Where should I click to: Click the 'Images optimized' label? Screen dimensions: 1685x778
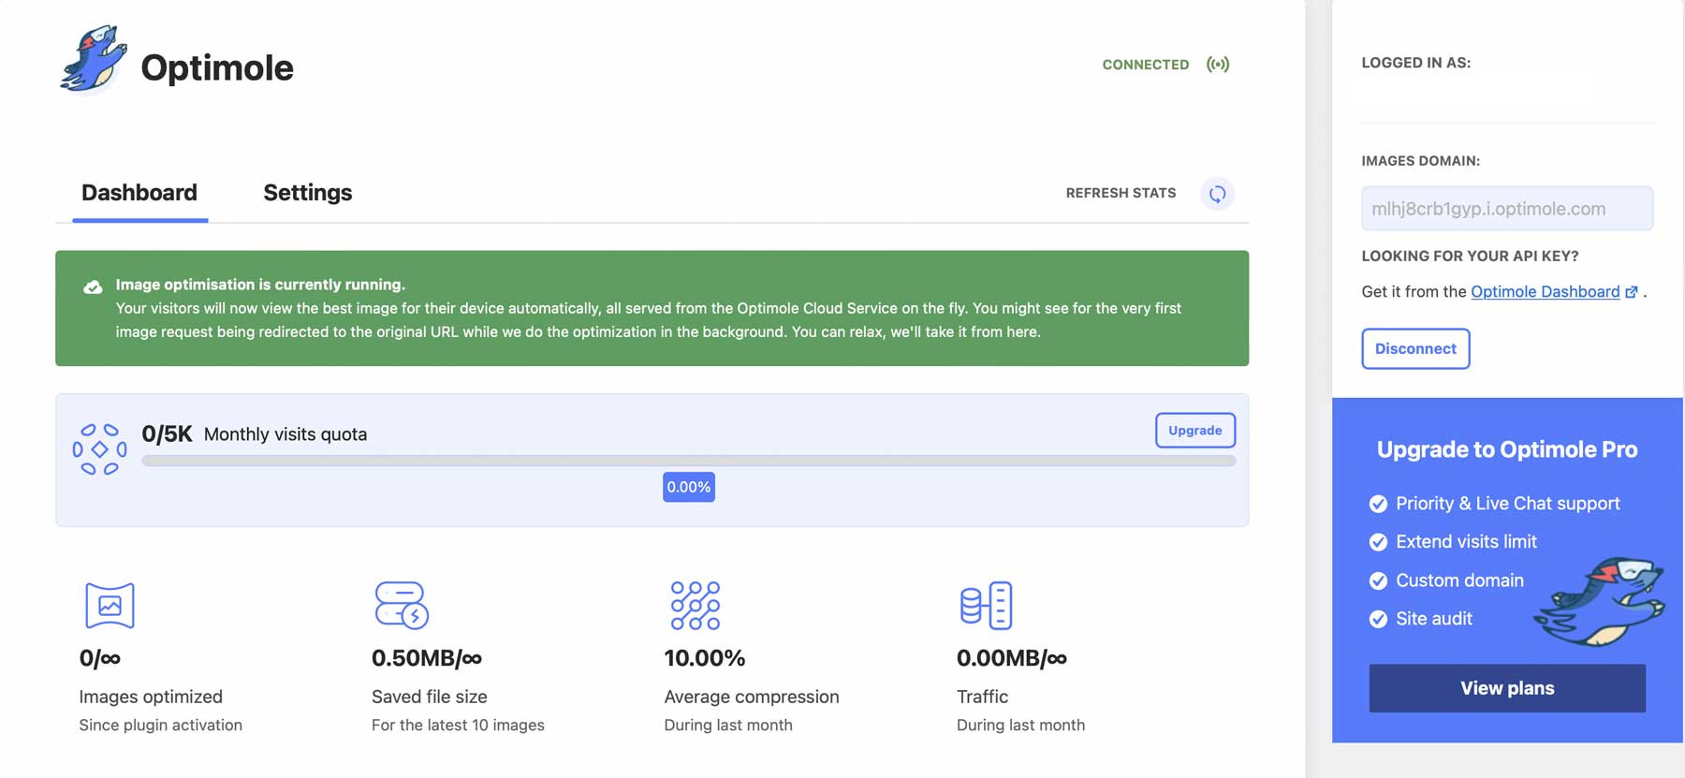pos(151,697)
